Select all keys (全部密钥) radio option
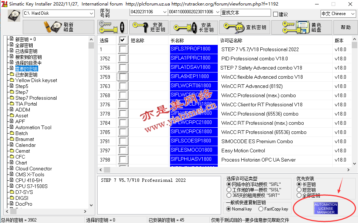 point(299,195)
